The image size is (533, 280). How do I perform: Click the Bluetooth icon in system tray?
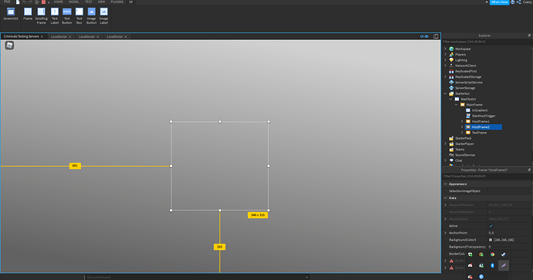pyautogui.click(x=492, y=265)
